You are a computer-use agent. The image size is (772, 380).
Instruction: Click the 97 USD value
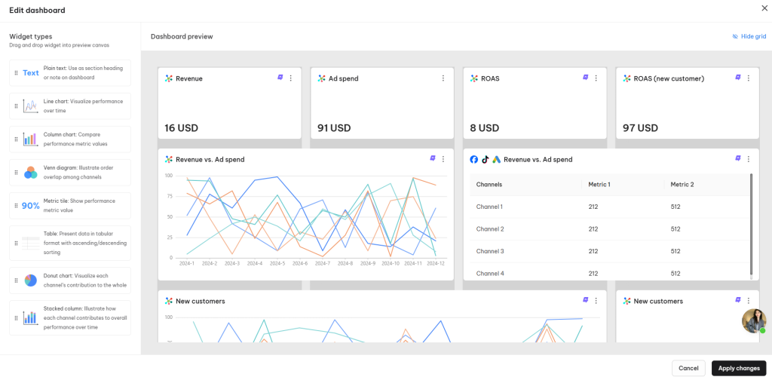(x=640, y=128)
